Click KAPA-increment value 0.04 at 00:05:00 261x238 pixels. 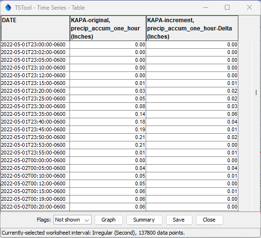tap(192, 168)
